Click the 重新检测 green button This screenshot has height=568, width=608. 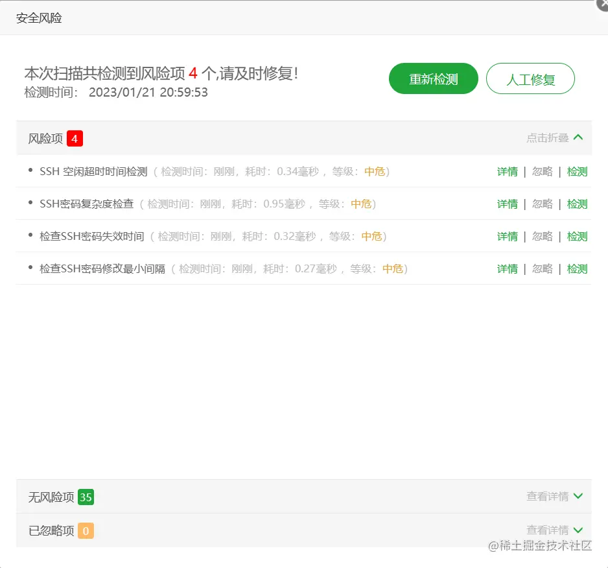[x=433, y=78]
